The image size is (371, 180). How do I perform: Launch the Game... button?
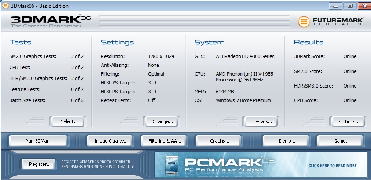(341, 141)
